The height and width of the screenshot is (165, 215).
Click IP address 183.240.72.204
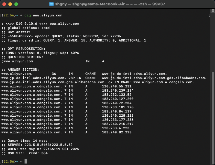pos(117,103)
